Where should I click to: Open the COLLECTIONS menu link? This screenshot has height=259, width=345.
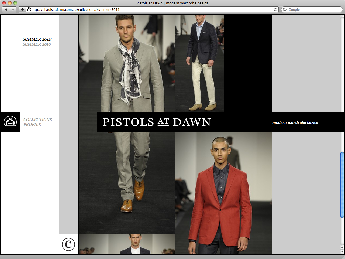[38, 120]
